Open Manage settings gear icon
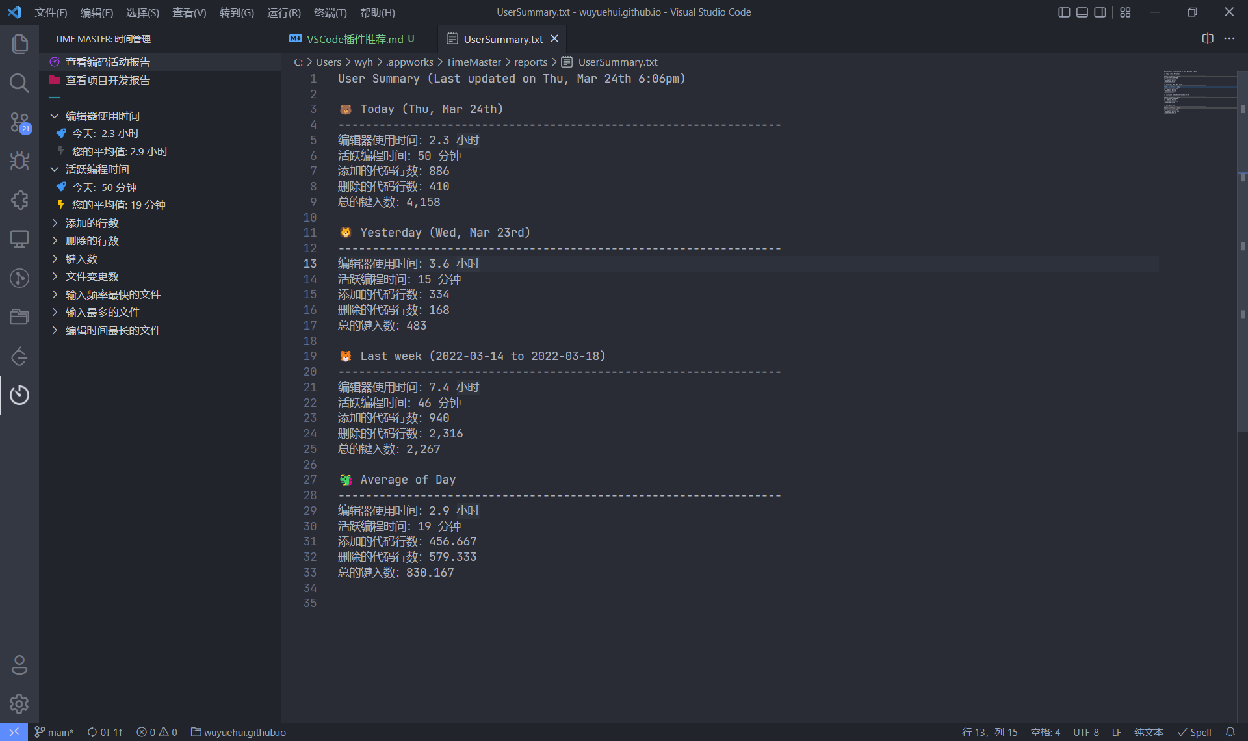1248x741 pixels. click(x=19, y=704)
